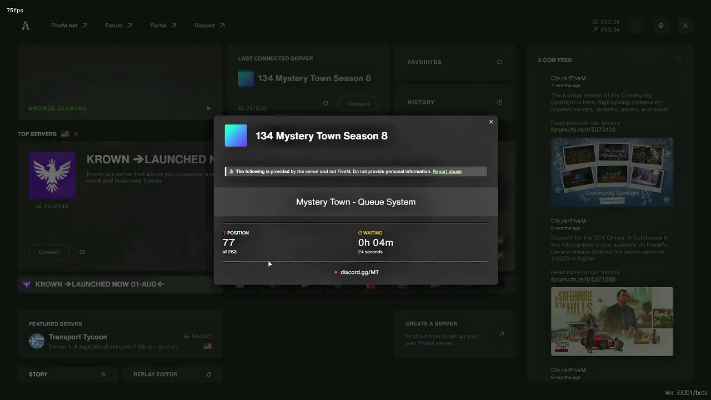Launch STORY mode
This screenshot has width=711, height=400.
(67, 374)
